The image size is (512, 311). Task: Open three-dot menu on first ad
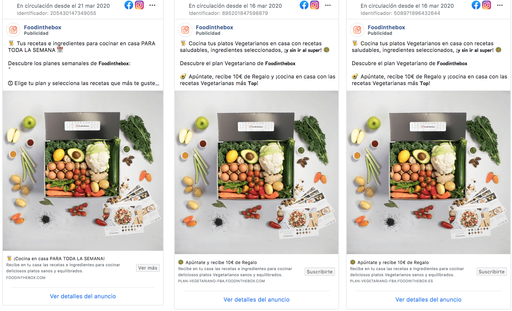coord(152,5)
